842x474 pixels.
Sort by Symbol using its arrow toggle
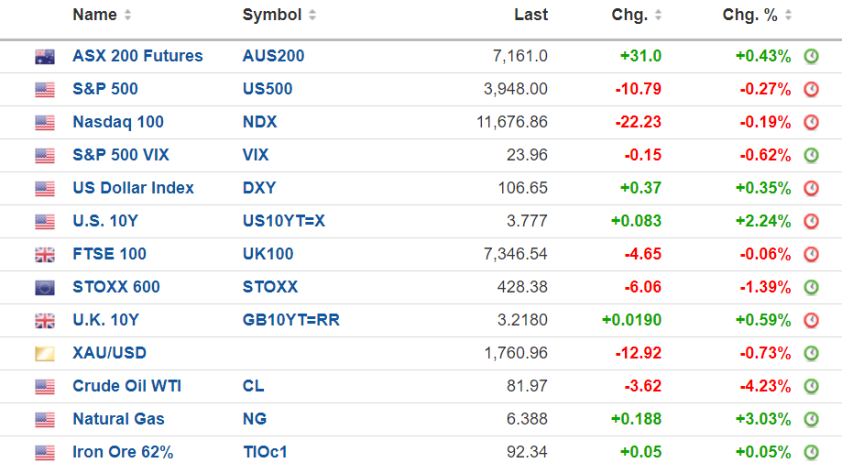(x=312, y=15)
